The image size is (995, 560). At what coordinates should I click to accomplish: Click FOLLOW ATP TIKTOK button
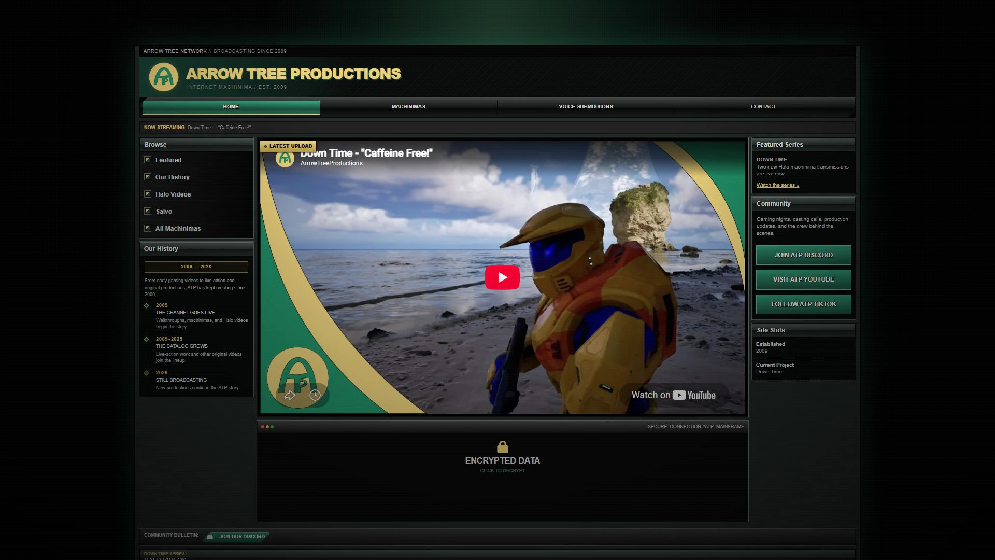pos(803,304)
